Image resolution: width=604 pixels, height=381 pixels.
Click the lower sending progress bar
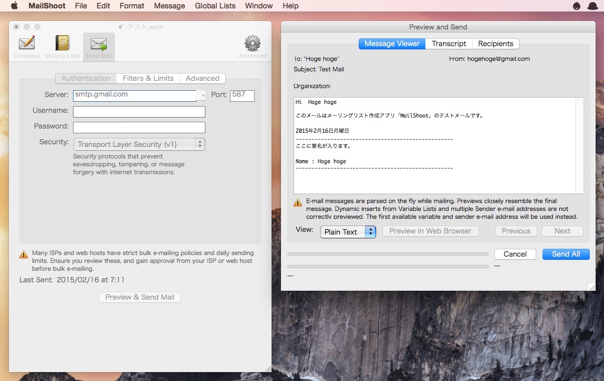388,266
